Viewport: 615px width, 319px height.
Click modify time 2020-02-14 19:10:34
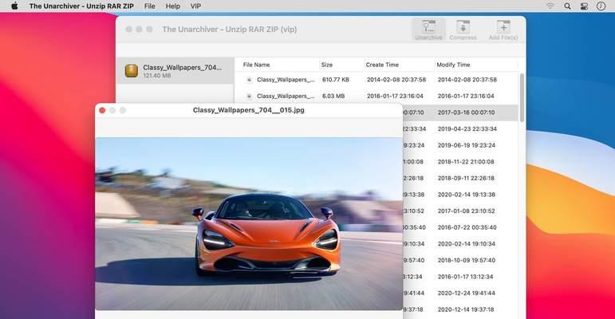click(x=467, y=245)
